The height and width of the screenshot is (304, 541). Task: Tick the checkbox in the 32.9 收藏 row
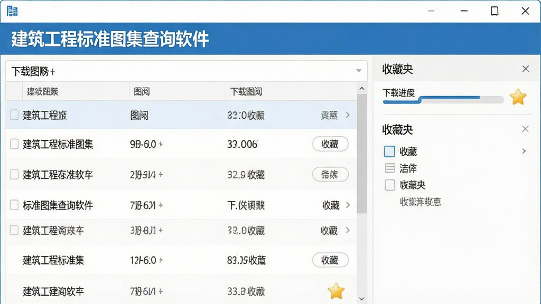coord(14,174)
